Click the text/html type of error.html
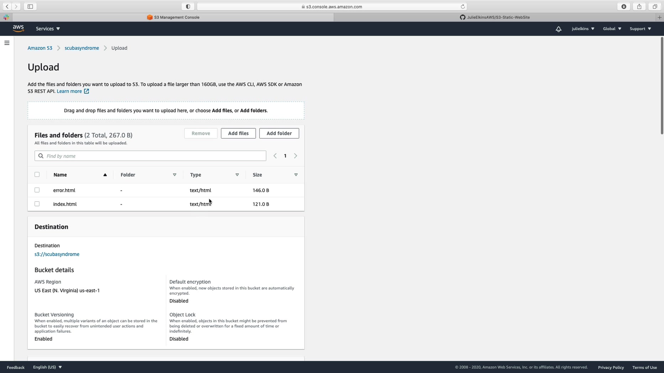 point(200,190)
